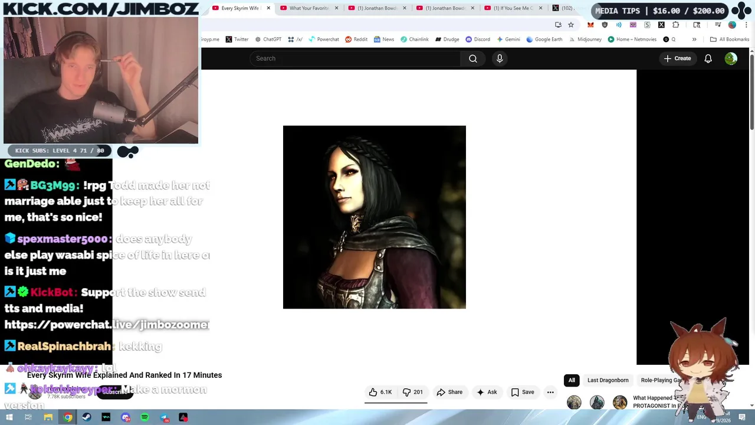Open the Gemini bookmark

tap(508, 40)
